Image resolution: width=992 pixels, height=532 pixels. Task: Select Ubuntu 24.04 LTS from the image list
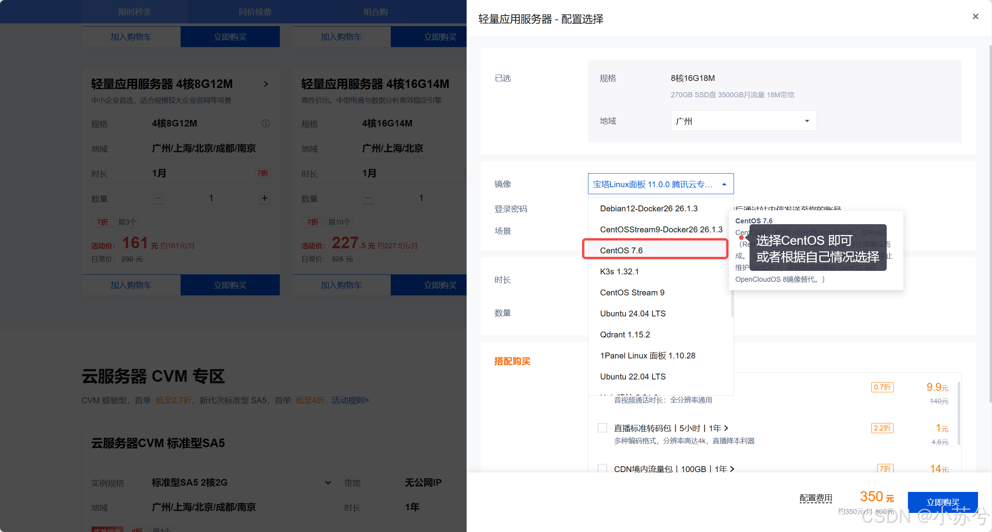point(632,313)
